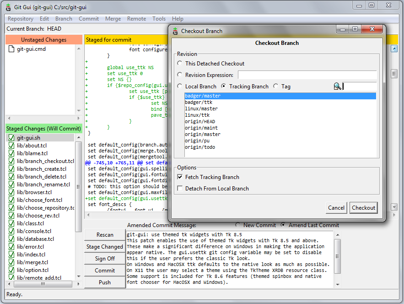The height and width of the screenshot is (304, 404).
Task: Open the Branch menu
Action: pos(64,19)
